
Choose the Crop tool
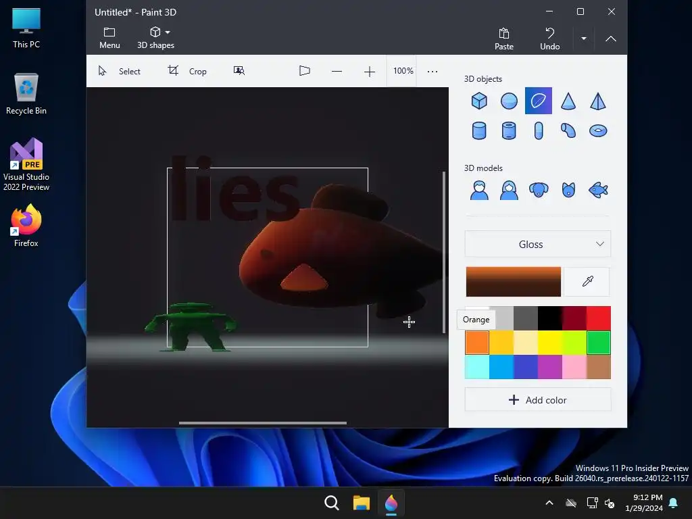coord(187,71)
